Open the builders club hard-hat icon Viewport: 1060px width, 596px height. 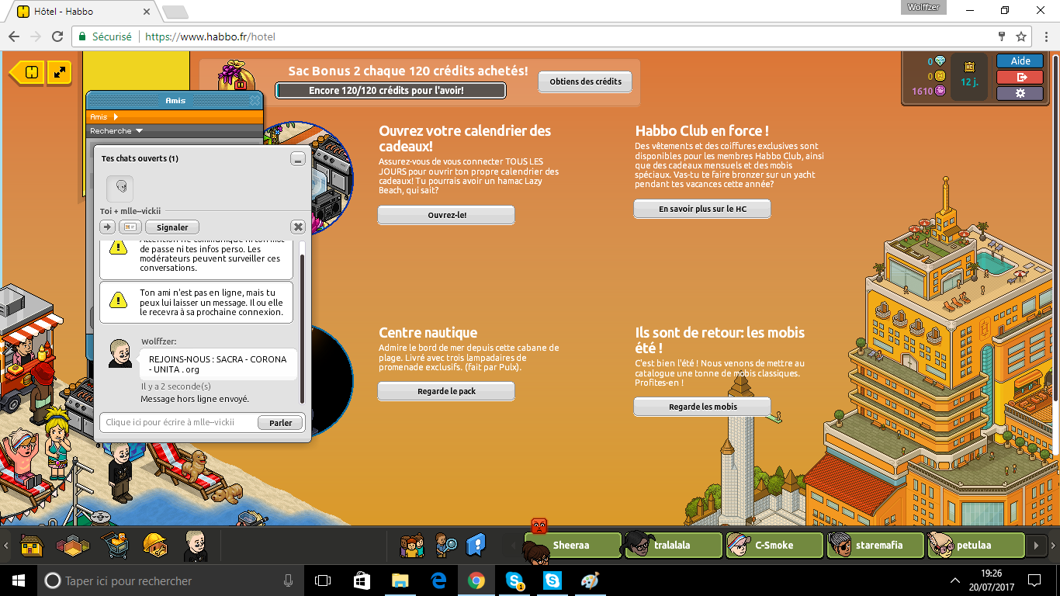tap(155, 546)
